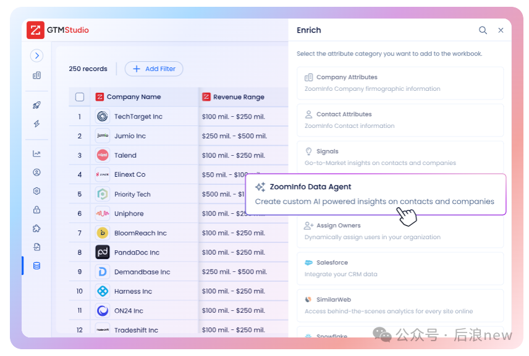
Task: Click the rocket icon in sidebar
Action: 37,105
